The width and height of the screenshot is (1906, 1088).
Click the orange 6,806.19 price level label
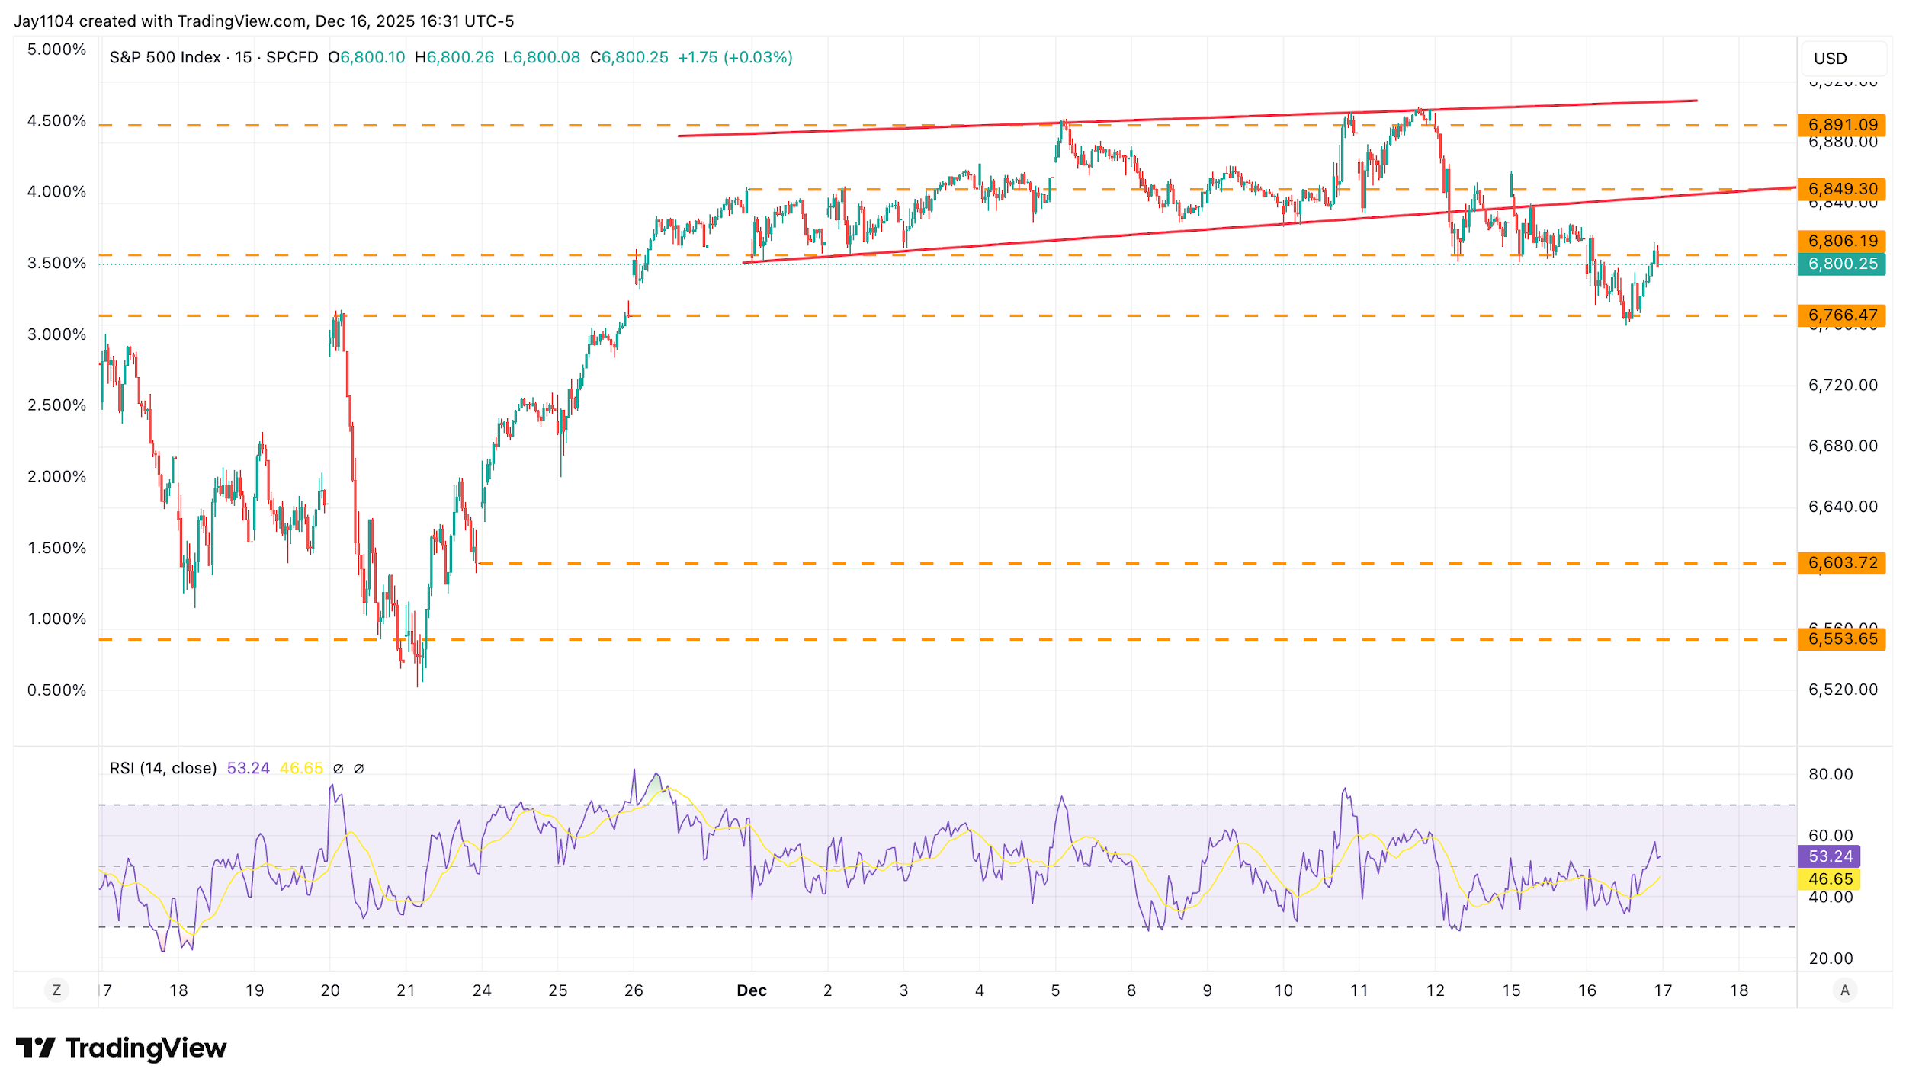click(x=1841, y=242)
